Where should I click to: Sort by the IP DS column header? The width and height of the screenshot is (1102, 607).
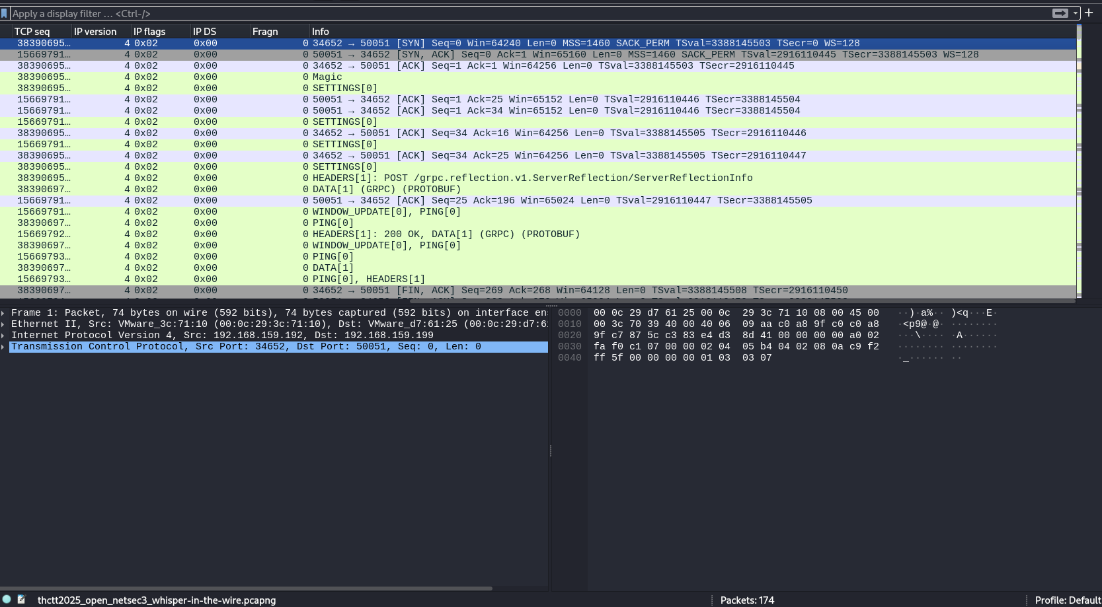(x=220, y=31)
